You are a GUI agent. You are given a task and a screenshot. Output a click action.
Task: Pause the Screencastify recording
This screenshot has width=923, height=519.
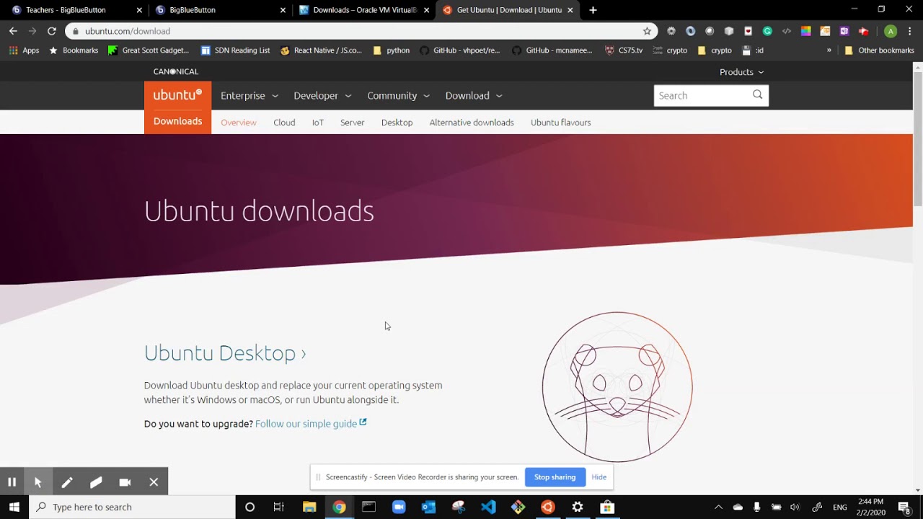[x=12, y=482]
